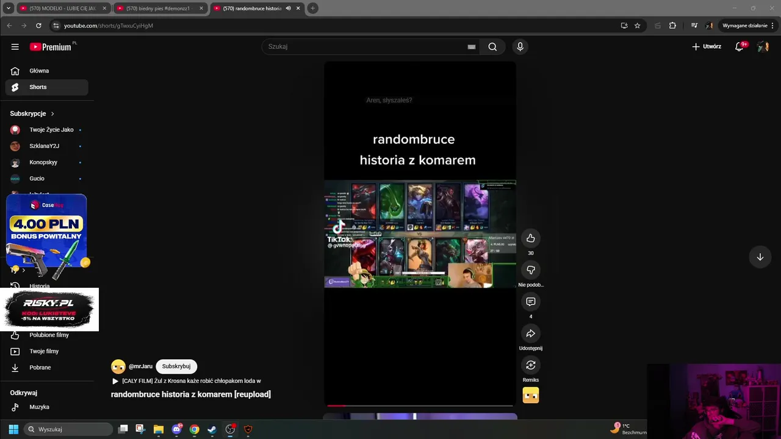
Task: Open Gucio subscription channel
Action: [47, 179]
